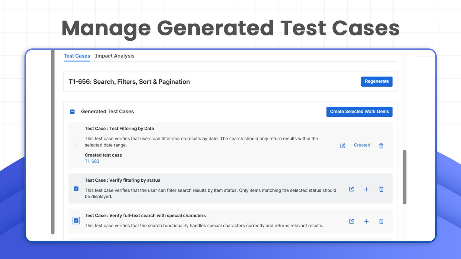The image size is (461, 259).
Task: Uncheck the Verify filtering by status checkbox
Action: [x=76, y=188]
